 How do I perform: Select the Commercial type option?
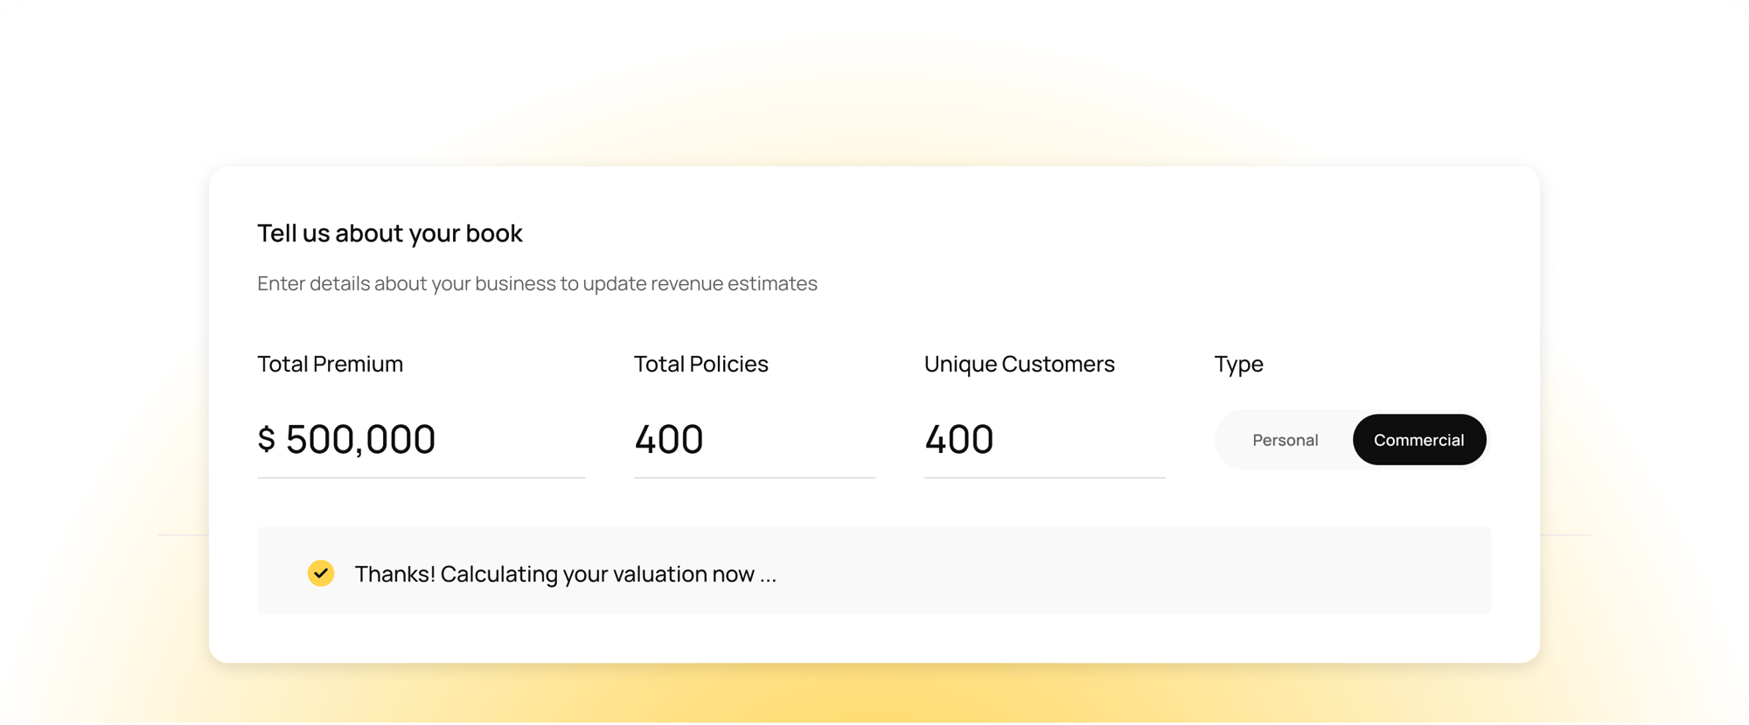tap(1418, 440)
